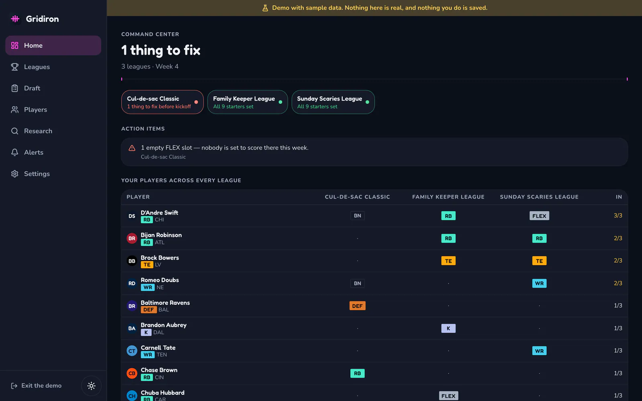Click Brock Bowers' BB avatar
This screenshot has height=401, width=642.
(x=132, y=261)
